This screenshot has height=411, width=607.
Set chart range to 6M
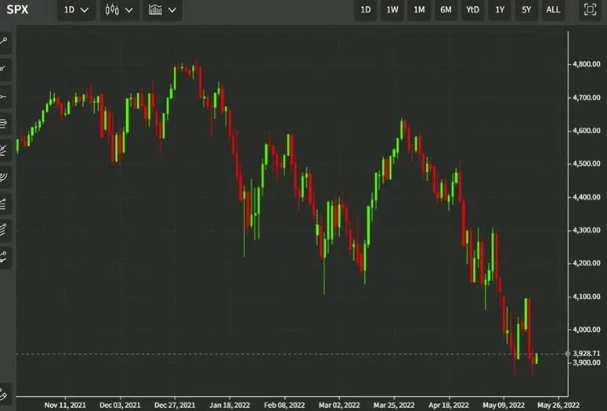coord(446,10)
